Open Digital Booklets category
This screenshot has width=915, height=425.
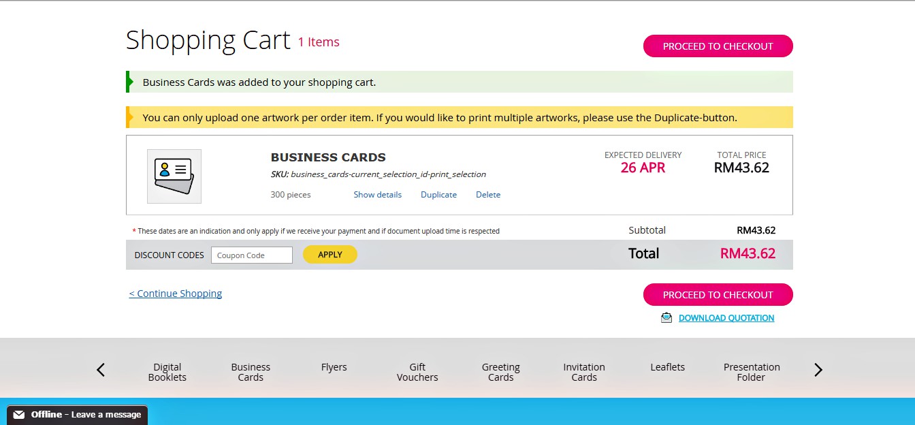click(x=167, y=372)
